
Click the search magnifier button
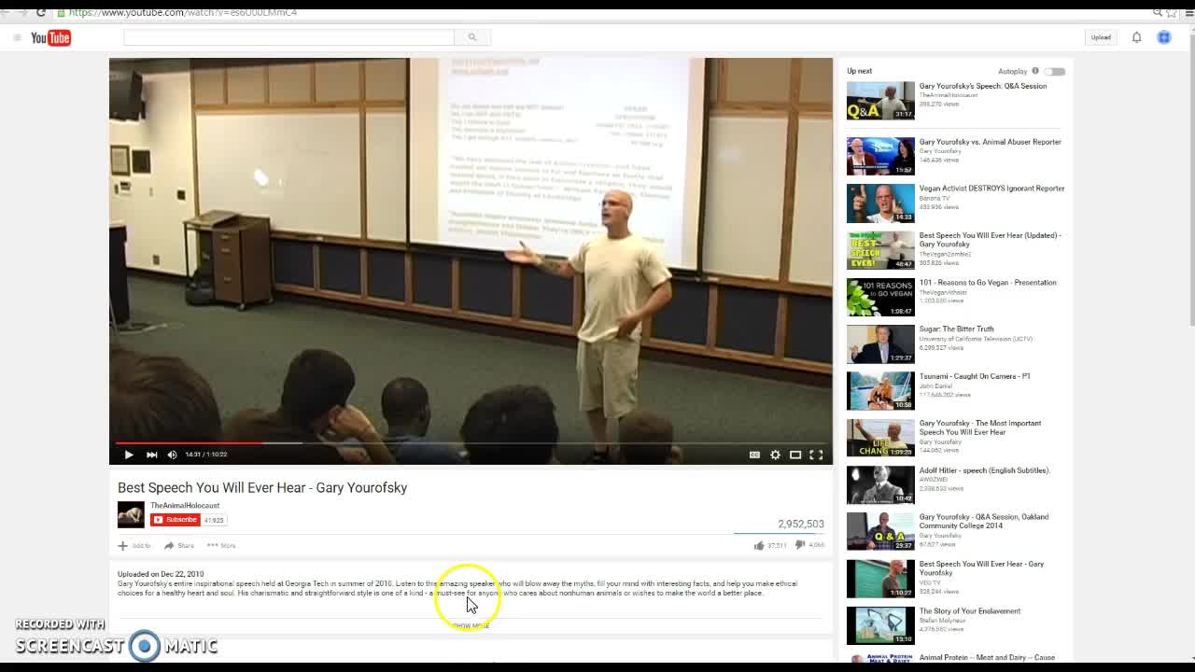pyautogui.click(x=472, y=37)
